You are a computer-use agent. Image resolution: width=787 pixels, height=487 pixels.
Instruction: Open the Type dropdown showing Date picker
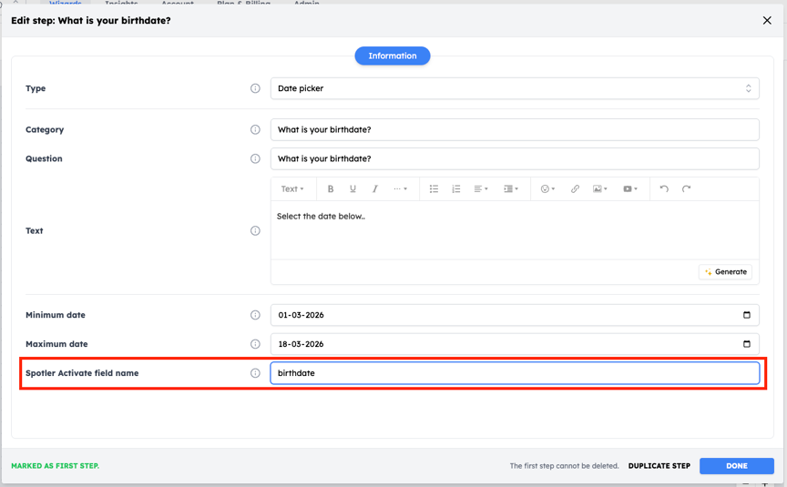coord(515,88)
